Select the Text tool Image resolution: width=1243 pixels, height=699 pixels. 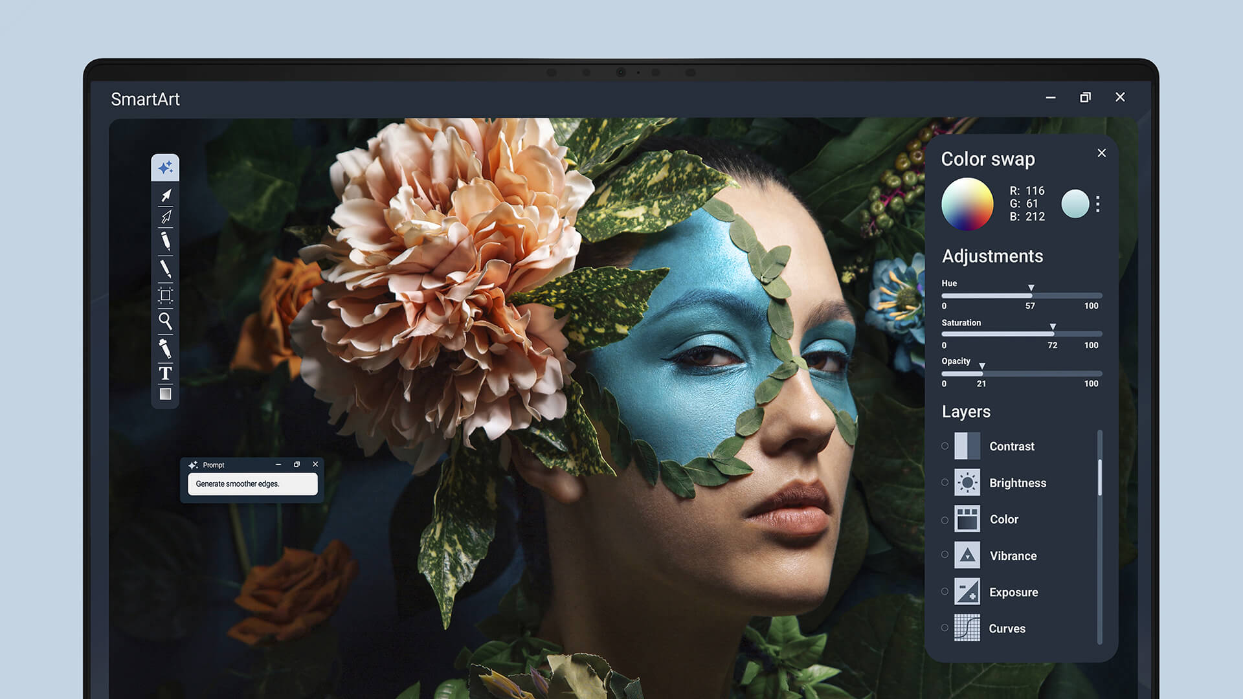165,373
